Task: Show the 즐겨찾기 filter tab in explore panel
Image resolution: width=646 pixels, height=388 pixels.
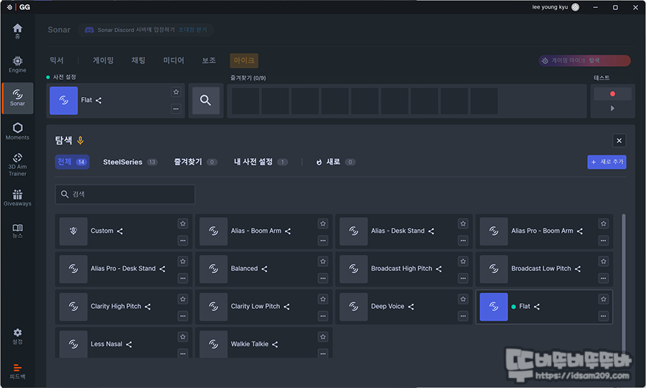Action: click(196, 162)
